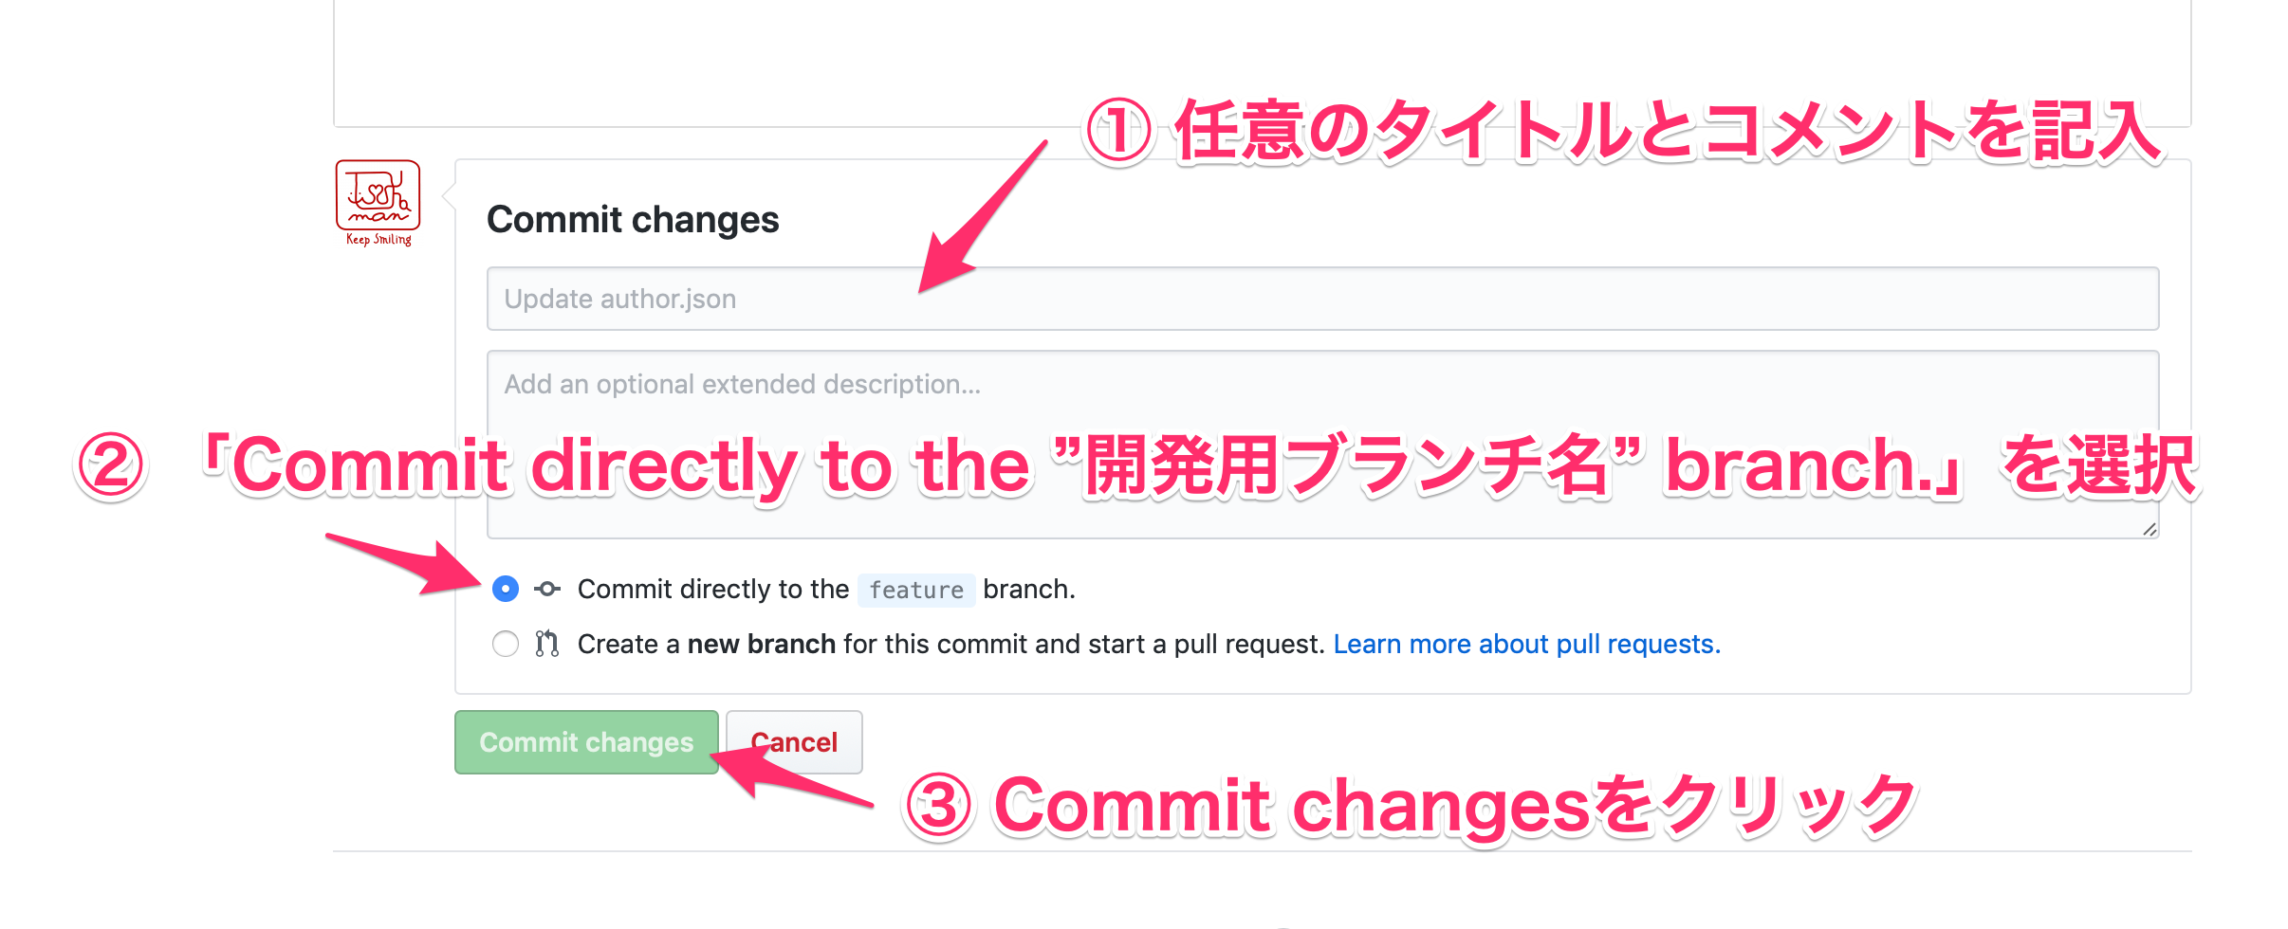2288x929 pixels.
Task: Cancel the commit
Action: (794, 742)
